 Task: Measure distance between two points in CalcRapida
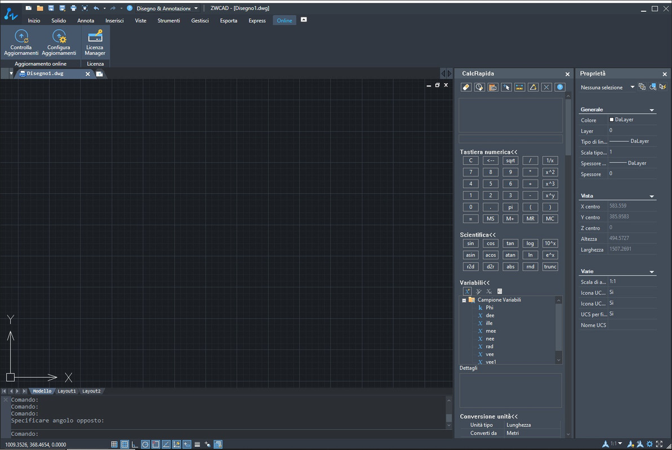tap(519, 87)
